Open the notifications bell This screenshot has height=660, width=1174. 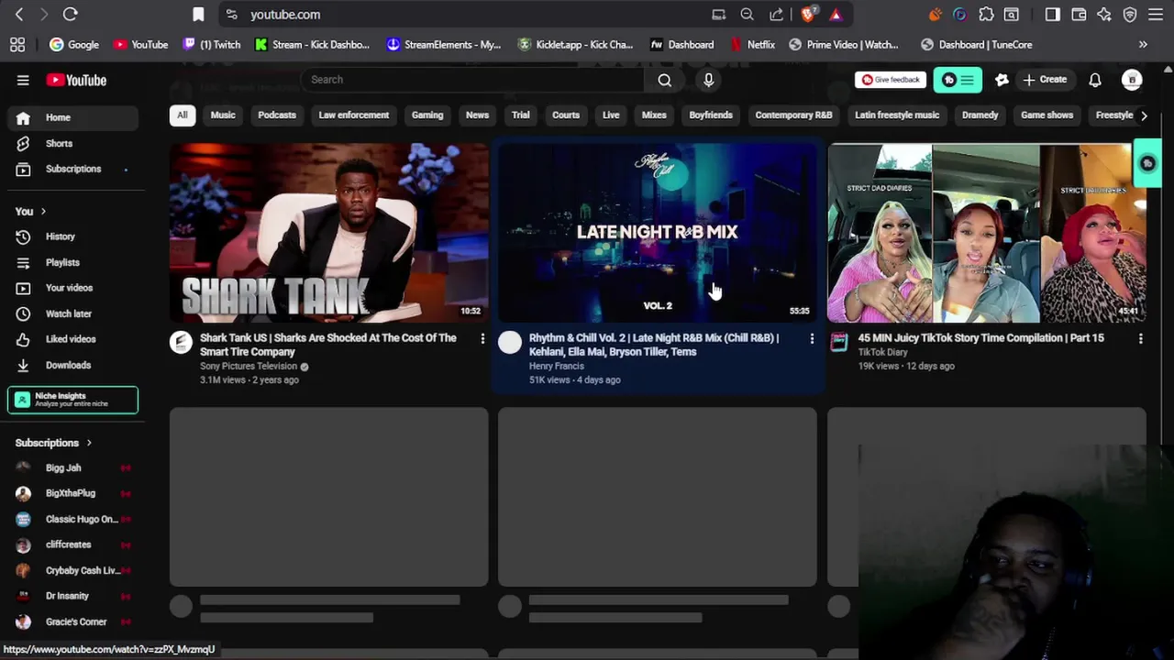pyautogui.click(x=1094, y=80)
